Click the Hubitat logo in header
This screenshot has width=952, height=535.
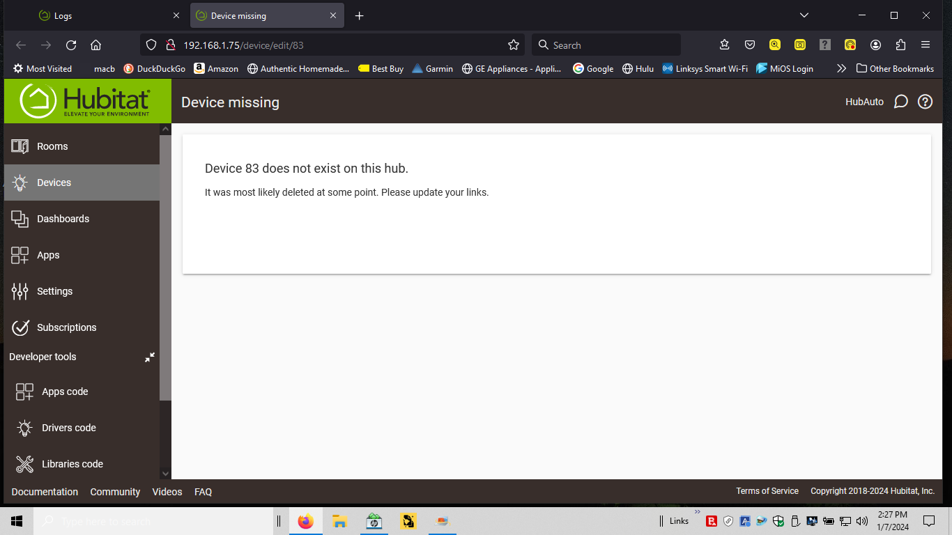[x=86, y=102]
